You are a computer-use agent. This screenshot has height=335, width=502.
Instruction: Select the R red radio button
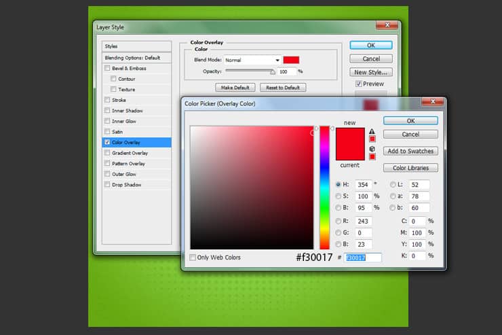pyautogui.click(x=338, y=222)
